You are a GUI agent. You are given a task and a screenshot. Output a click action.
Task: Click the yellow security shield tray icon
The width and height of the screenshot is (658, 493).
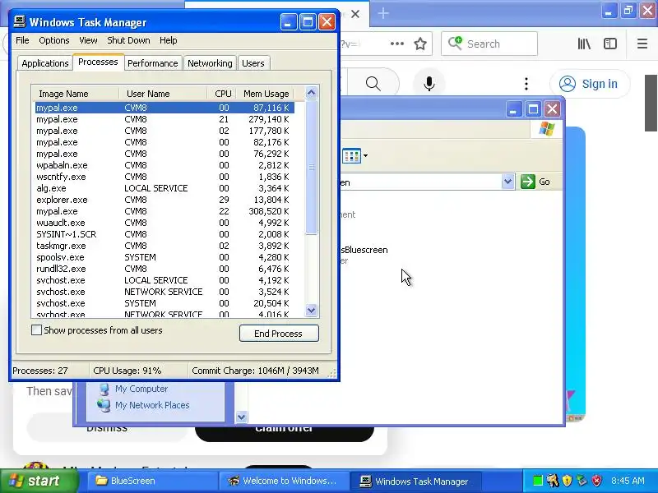[567, 481]
